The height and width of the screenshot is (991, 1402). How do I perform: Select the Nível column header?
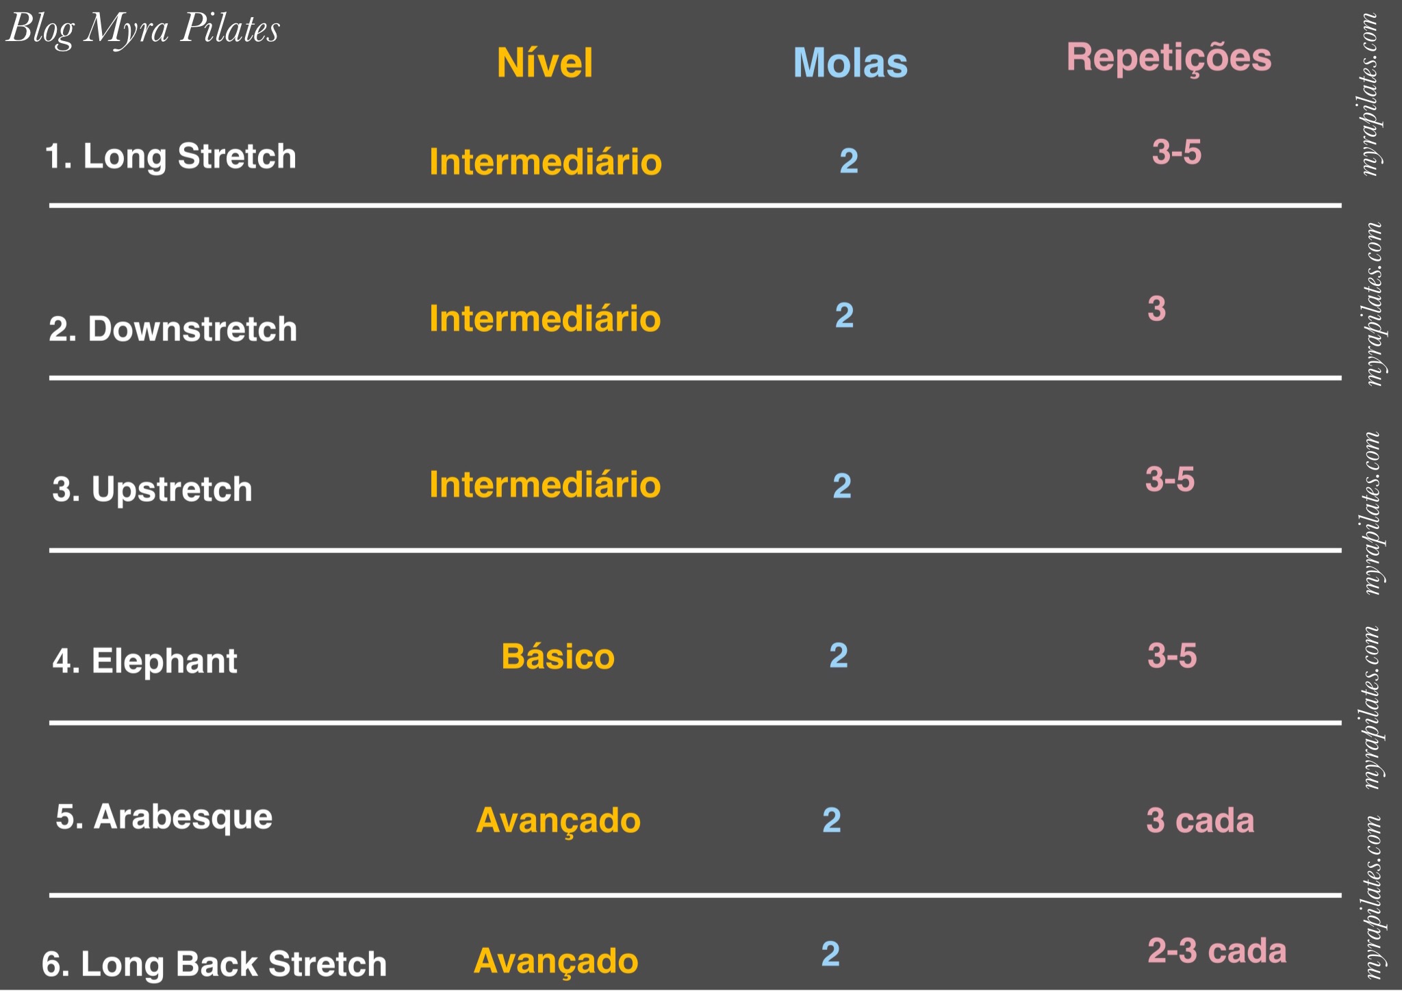(545, 63)
